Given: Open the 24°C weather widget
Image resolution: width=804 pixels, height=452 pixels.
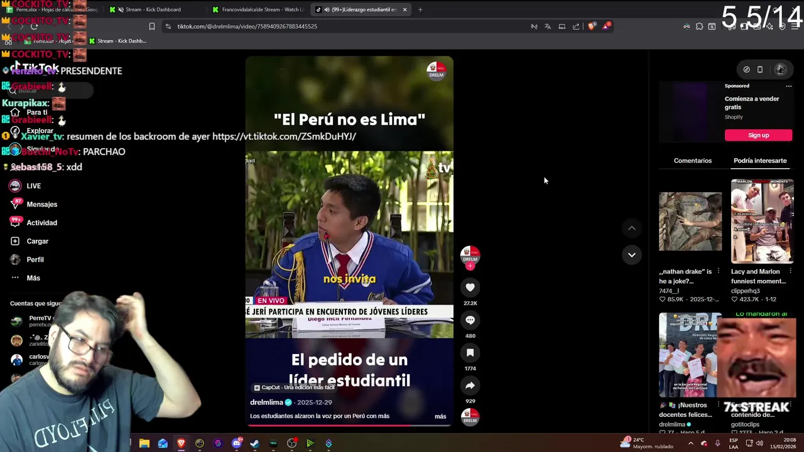Looking at the screenshot, I should pyautogui.click(x=646, y=443).
